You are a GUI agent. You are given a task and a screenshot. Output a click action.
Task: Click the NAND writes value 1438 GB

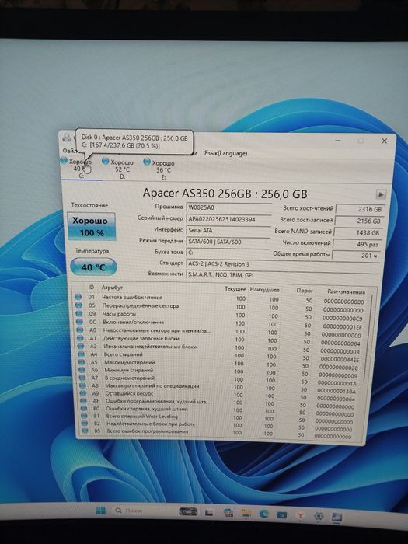[358, 232]
